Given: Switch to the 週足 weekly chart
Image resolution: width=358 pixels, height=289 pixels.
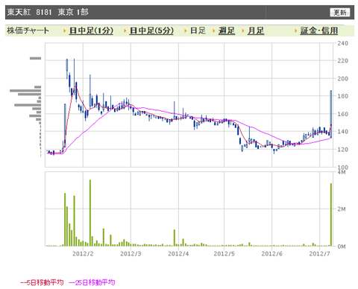Looking at the screenshot, I should tap(227, 31).
